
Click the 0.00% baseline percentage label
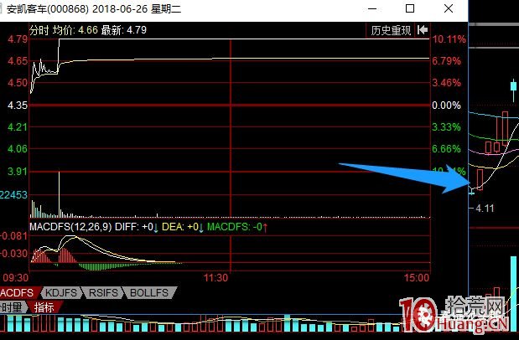click(x=446, y=106)
